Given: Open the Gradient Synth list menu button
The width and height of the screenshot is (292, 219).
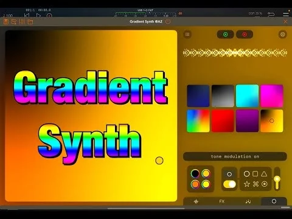Looking at the screenshot, I should [x=187, y=35].
